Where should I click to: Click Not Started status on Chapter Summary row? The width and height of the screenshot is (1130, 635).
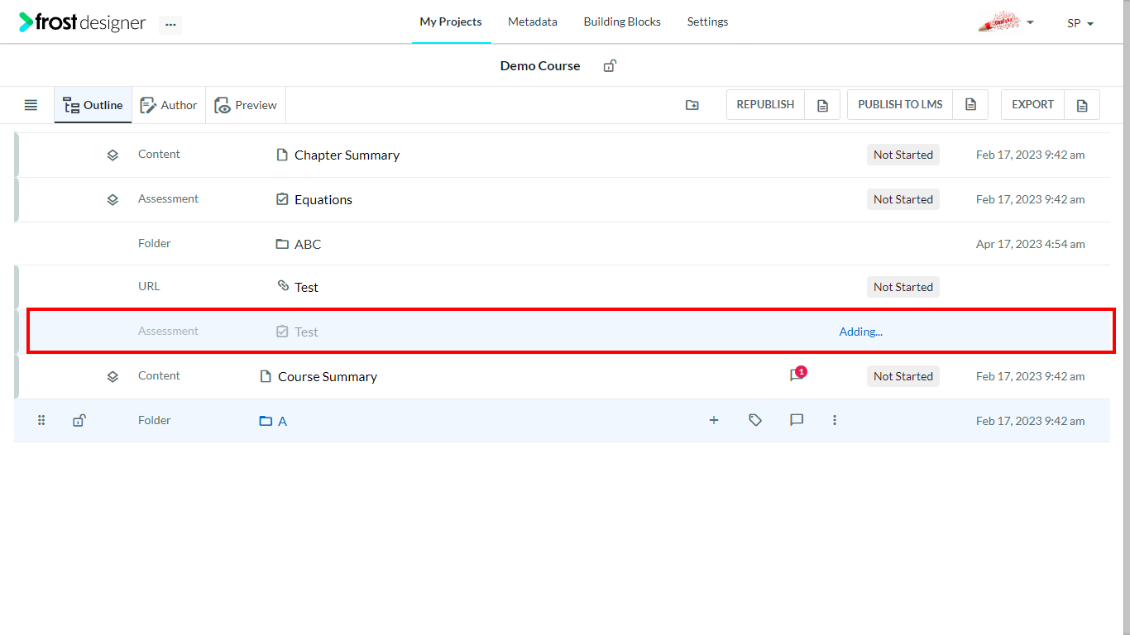(x=903, y=155)
